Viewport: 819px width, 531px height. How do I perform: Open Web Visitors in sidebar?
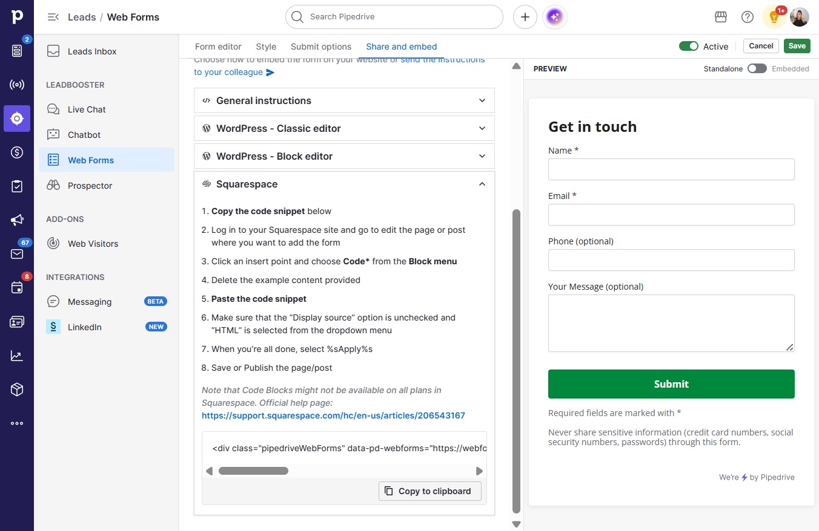(x=107, y=244)
